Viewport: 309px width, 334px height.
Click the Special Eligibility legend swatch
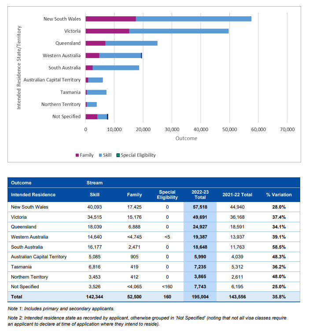[x=118, y=155]
